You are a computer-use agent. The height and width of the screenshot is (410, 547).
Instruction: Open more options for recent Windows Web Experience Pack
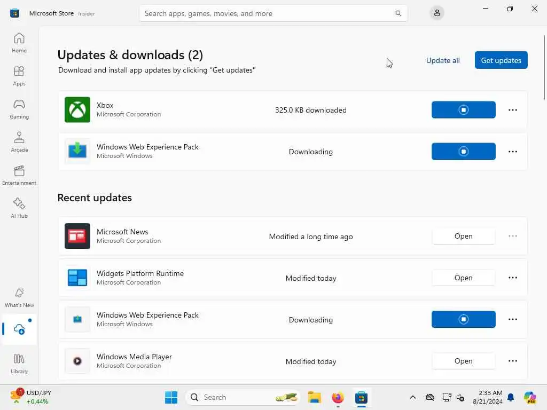click(512, 319)
